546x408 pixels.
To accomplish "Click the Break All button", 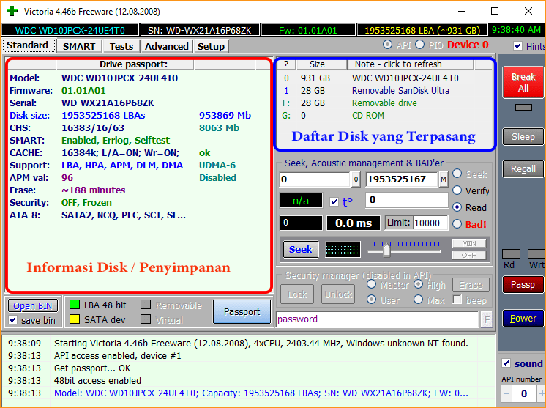I will click(x=523, y=83).
